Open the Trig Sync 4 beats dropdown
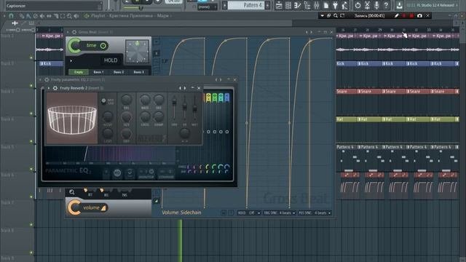This screenshot has height=262, width=466. coord(280,213)
